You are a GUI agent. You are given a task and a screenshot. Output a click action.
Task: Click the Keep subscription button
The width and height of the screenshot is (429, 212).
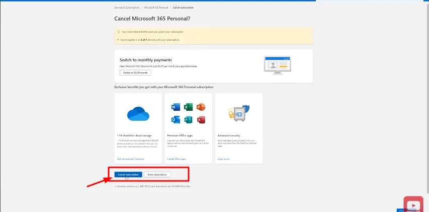point(157,175)
